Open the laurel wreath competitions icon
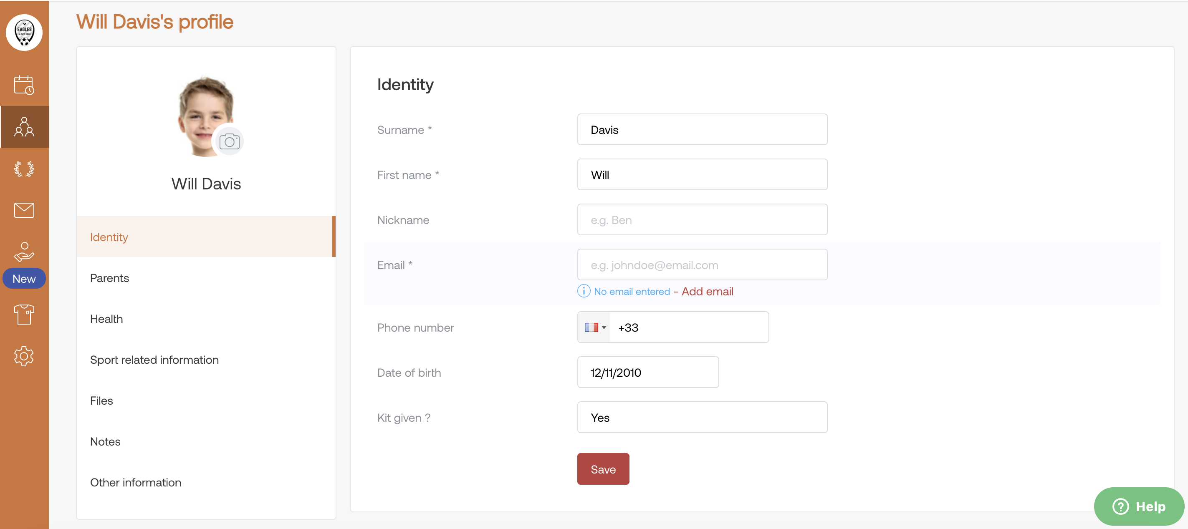The image size is (1188, 529). [x=24, y=169]
